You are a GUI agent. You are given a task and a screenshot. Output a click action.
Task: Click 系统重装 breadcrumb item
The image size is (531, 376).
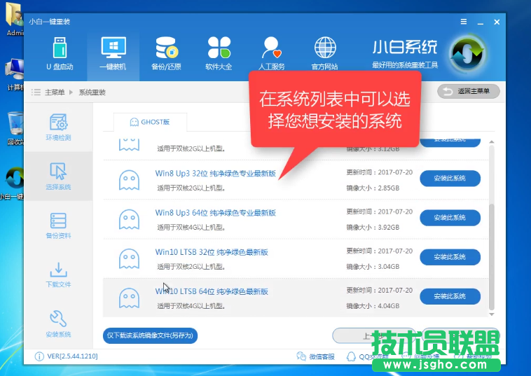tap(92, 92)
